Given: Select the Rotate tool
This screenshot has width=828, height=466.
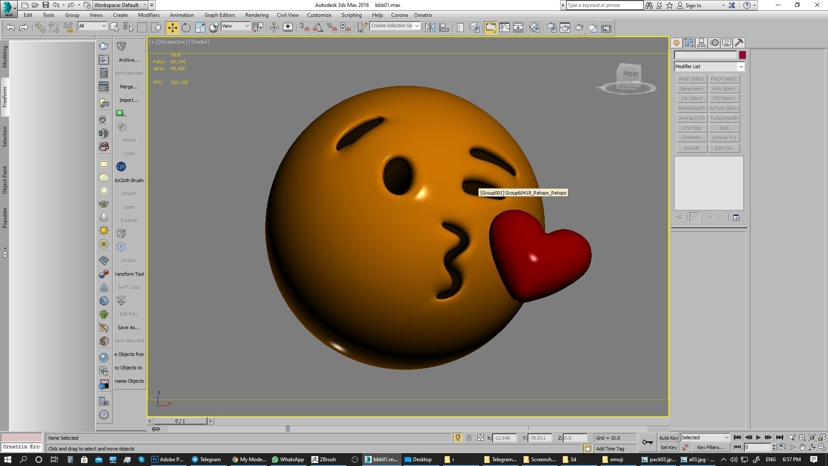Looking at the screenshot, I should (186, 28).
